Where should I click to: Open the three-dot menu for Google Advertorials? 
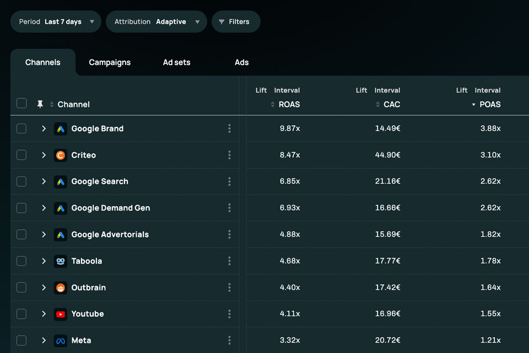[x=229, y=234]
